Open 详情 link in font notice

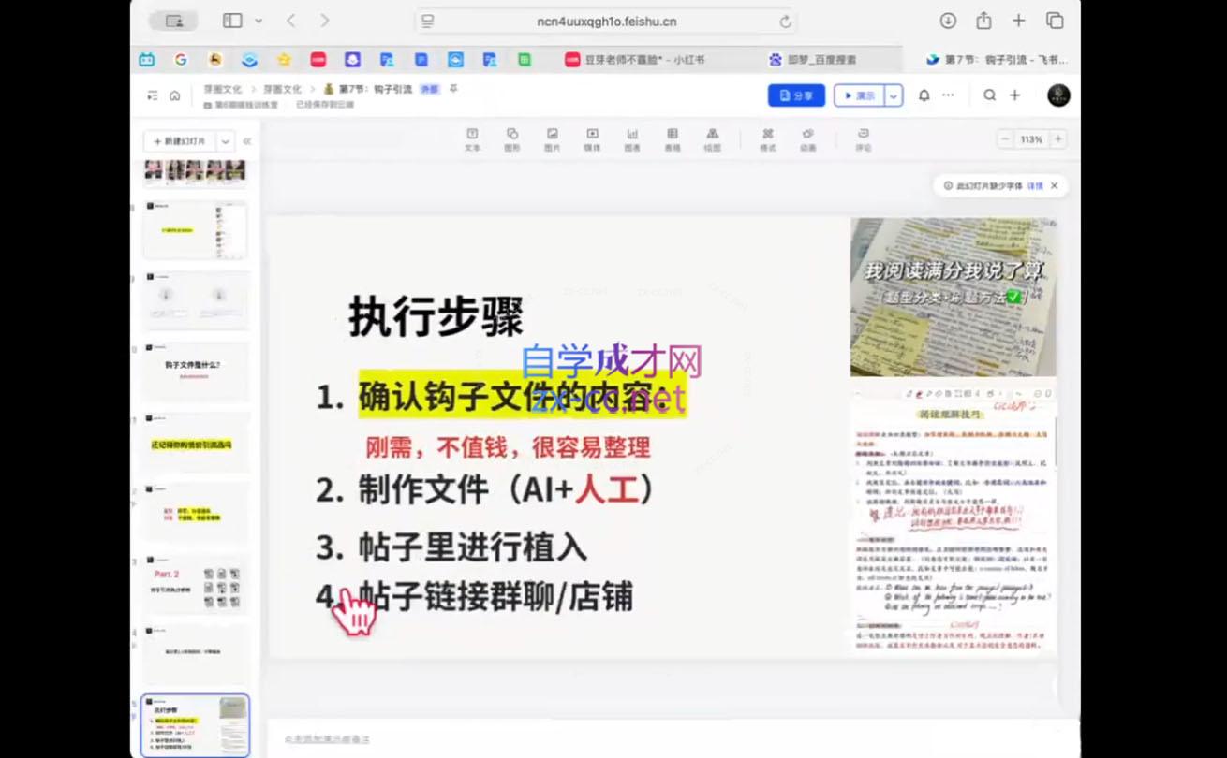[1035, 186]
